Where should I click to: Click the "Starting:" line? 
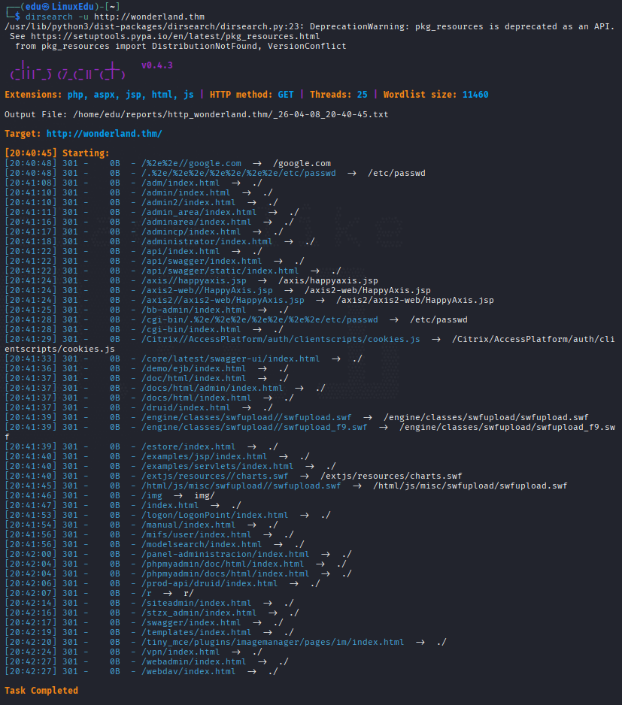(57, 153)
